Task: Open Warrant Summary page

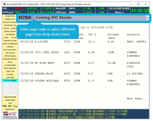Action: tap(10, 22)
